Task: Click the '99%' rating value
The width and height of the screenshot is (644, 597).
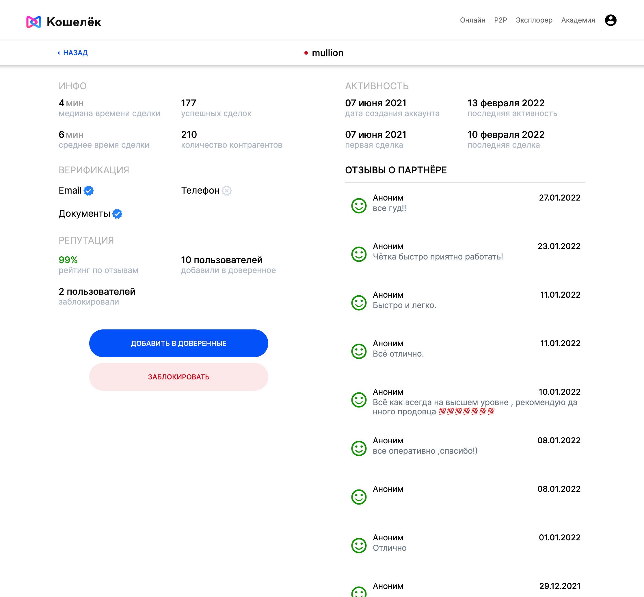Action: tap(68, 260)
